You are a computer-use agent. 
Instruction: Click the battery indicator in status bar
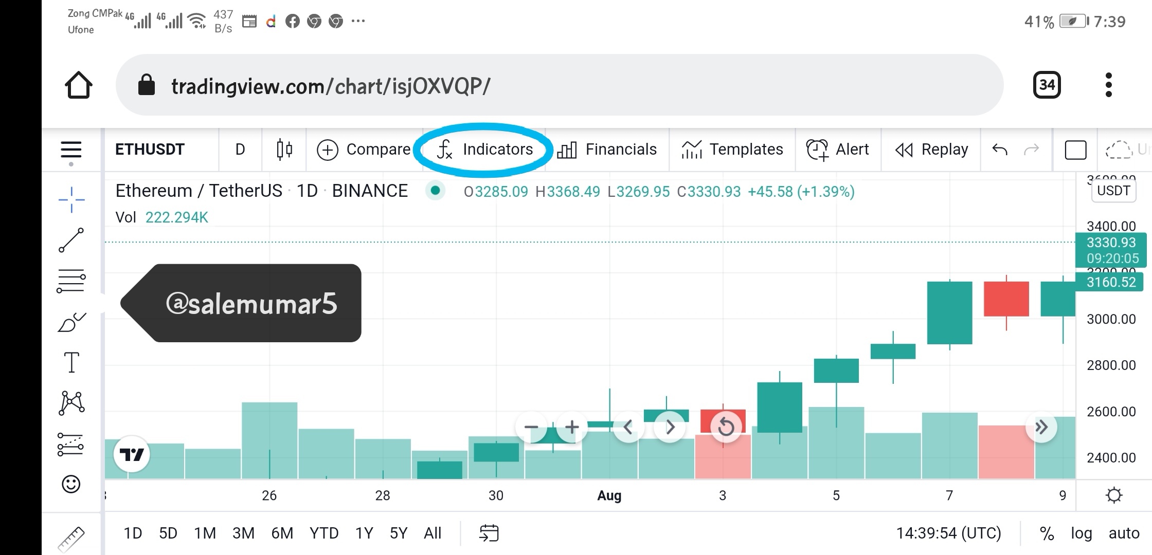[x=1074, y=21]
